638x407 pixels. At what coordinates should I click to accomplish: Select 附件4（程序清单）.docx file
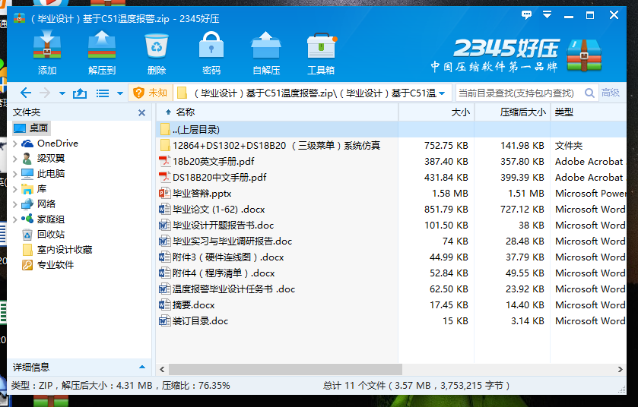tap(391, 273)
